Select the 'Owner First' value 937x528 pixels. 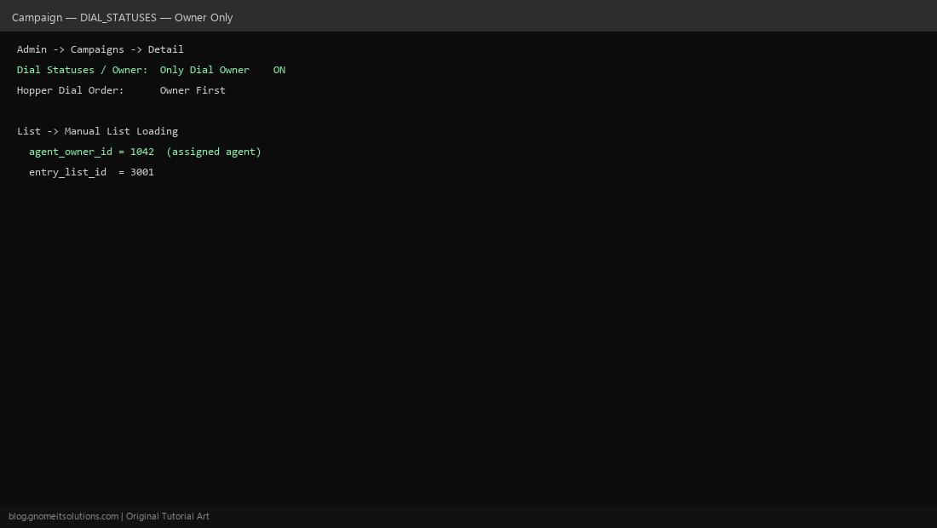193,90
